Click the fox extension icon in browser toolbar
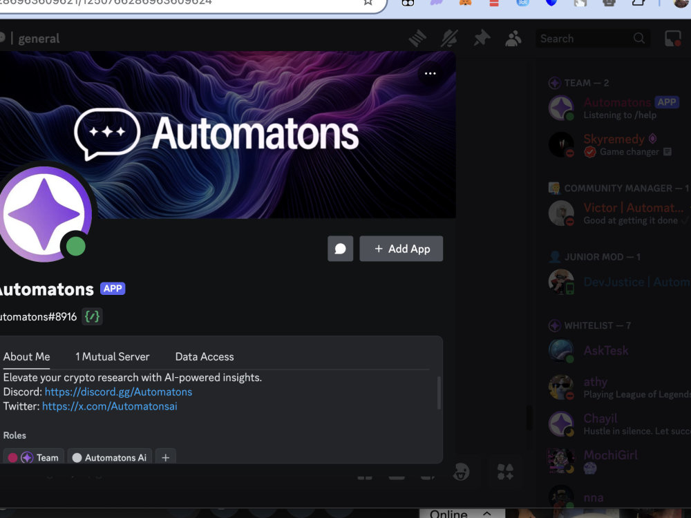 (x=465, y=2)
